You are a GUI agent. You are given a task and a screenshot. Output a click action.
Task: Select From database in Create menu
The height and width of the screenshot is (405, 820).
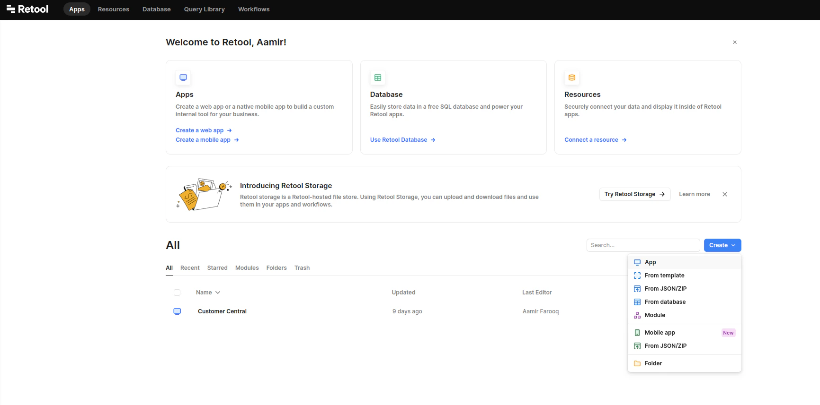click(685, 302)
